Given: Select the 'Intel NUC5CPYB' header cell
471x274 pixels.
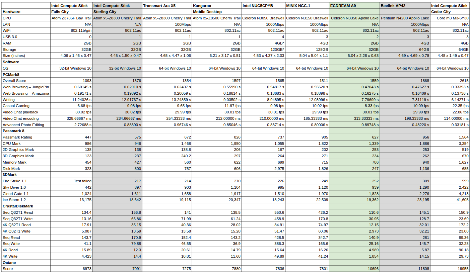Looking at the screenshot, I should pyautogui.click(x=263, y=6).
